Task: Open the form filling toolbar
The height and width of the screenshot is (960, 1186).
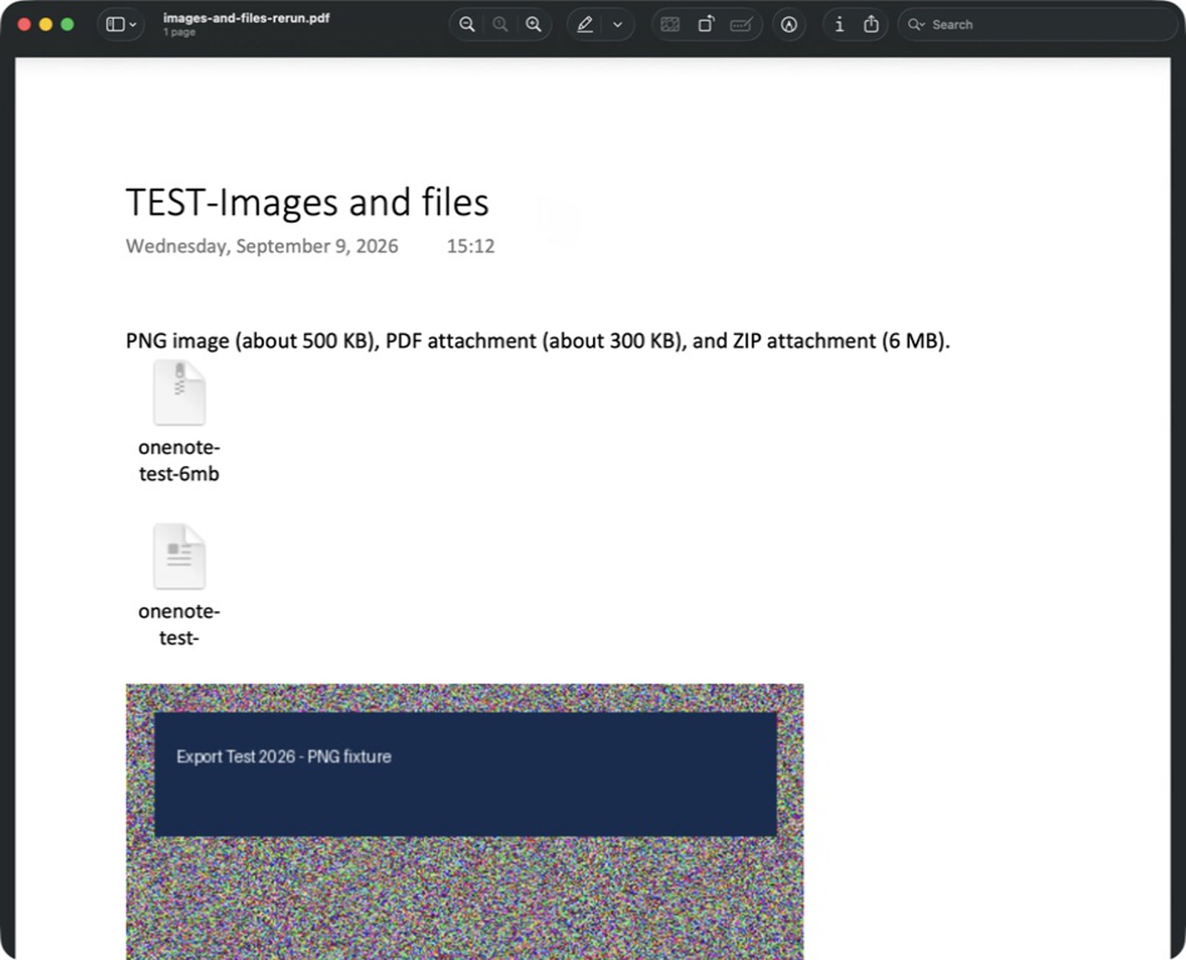Action: pyautogui.click(x=741, y=24)
